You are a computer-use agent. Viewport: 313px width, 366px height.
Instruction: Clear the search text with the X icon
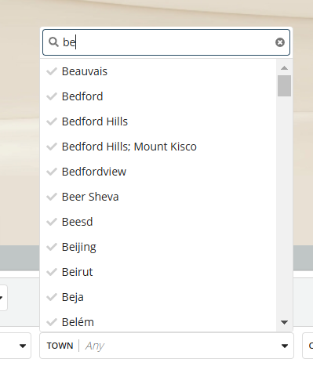point(280,42)
